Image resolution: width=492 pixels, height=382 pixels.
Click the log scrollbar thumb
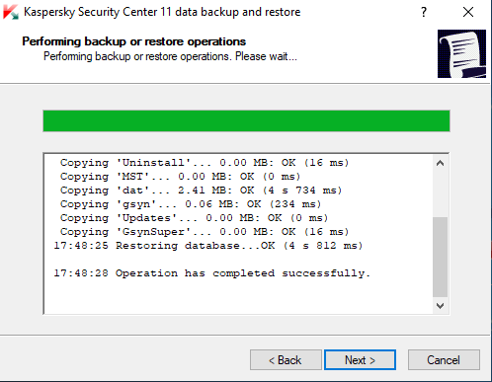[x=440, y=257]
